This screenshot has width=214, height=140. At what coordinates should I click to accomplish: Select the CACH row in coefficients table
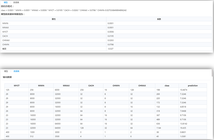(x=54, y=36)
